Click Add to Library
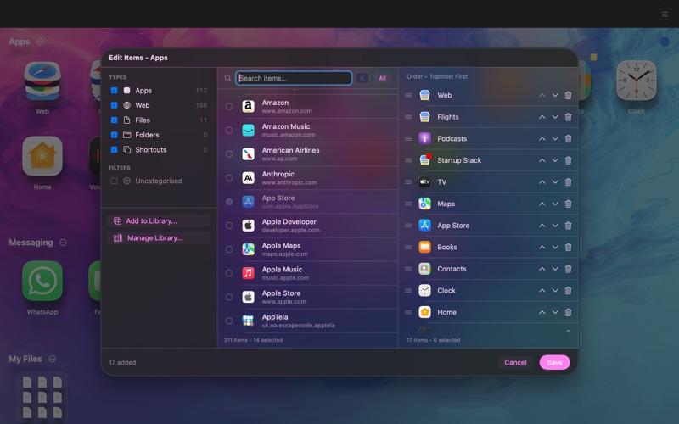 [x=159, y=220]
